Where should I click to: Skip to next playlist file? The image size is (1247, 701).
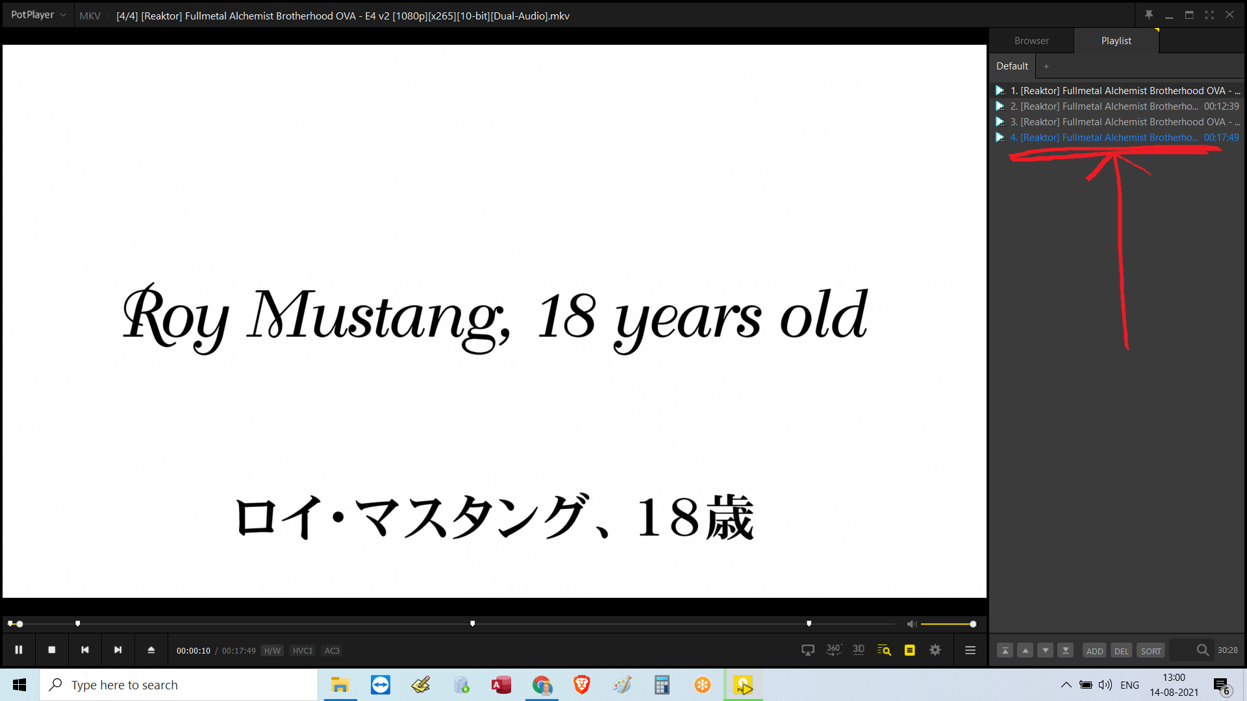coord(118,650)
